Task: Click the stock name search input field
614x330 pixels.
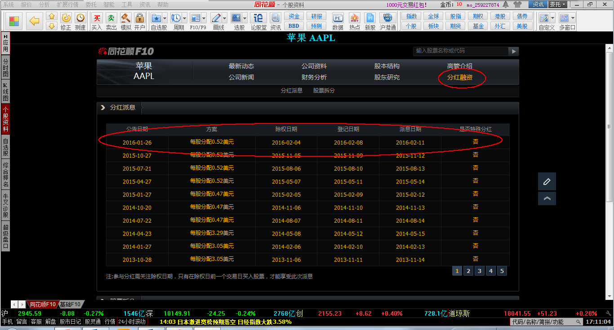Action: tap(460, 51)
